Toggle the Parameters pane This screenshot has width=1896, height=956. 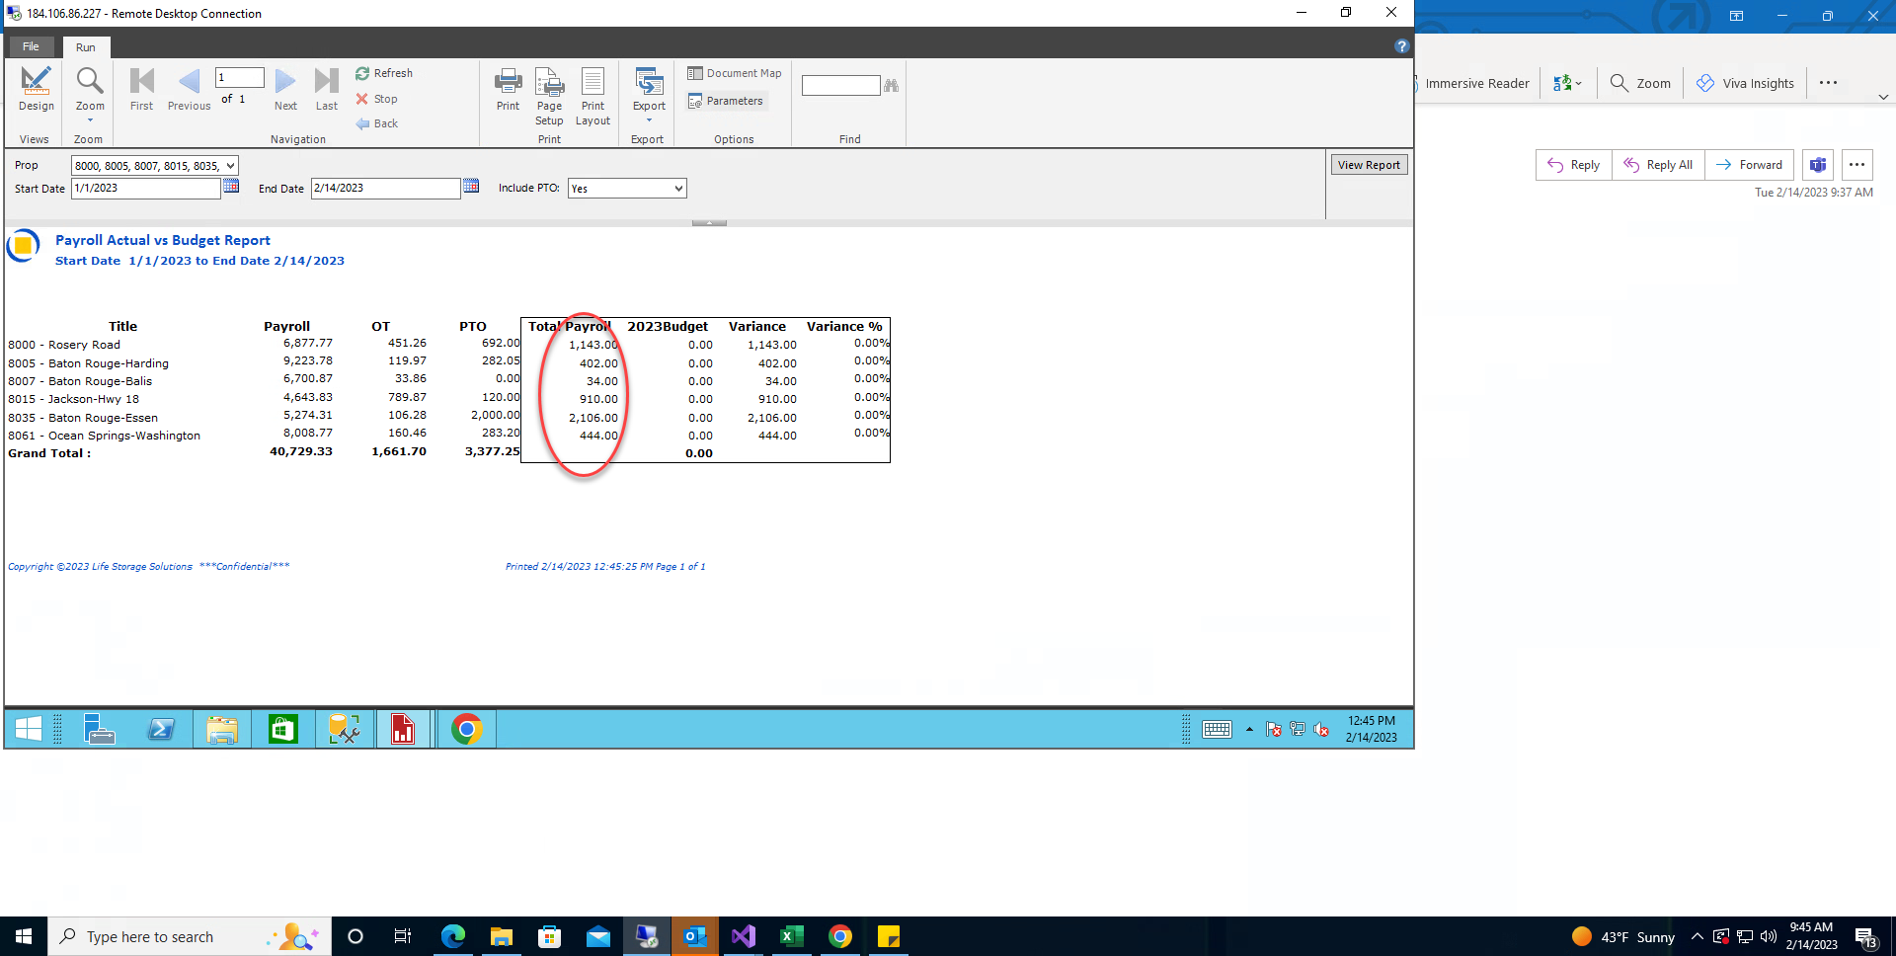pyautogui.click(x=725, y=101)
